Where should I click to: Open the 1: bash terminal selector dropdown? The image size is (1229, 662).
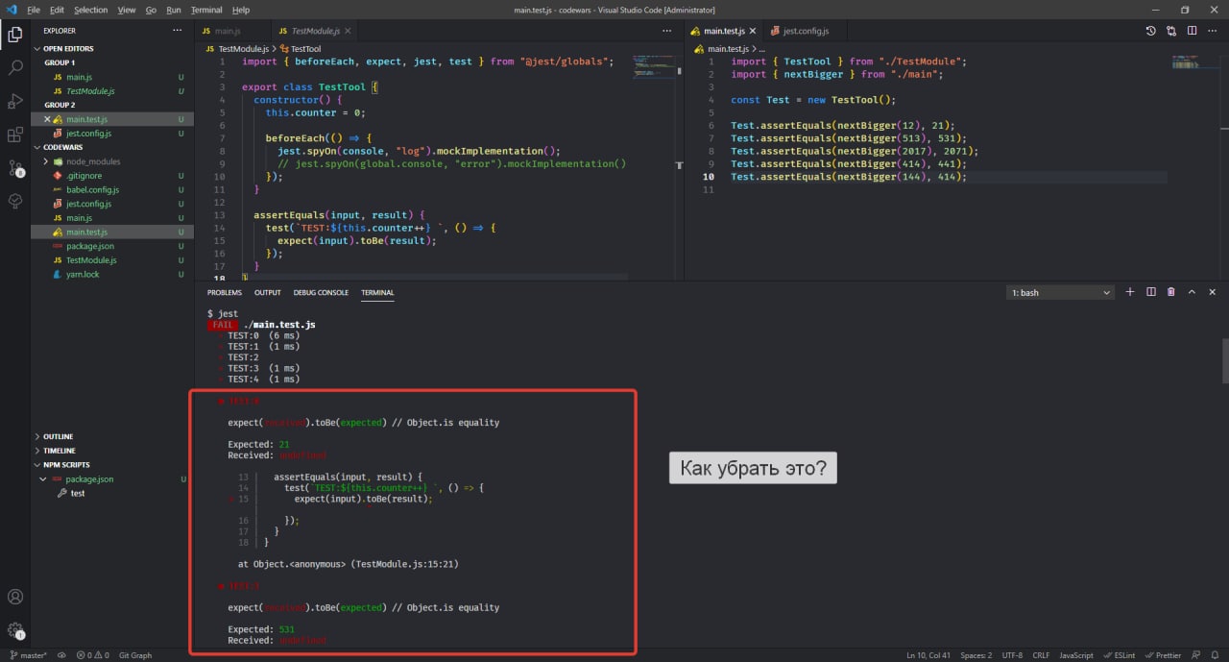coord(1061,292)
